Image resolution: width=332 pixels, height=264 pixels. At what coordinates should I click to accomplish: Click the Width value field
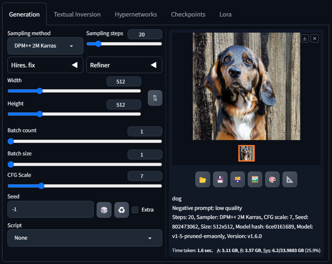[x=124, y=81]
